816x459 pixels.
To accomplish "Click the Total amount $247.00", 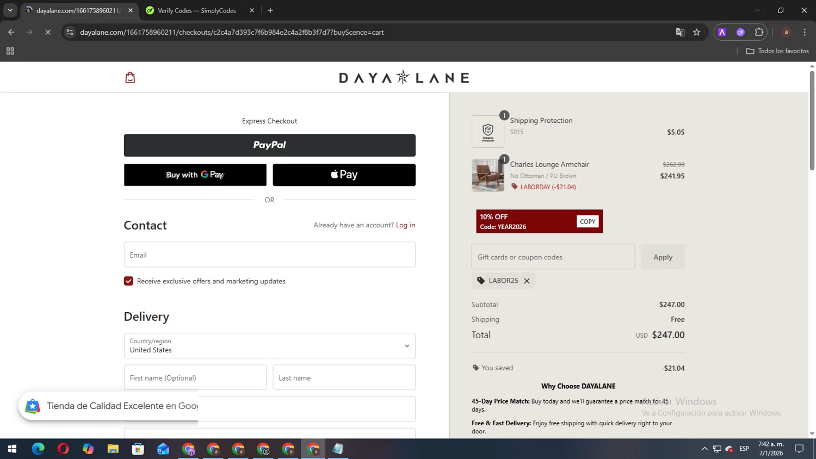I will pos(668,335).
